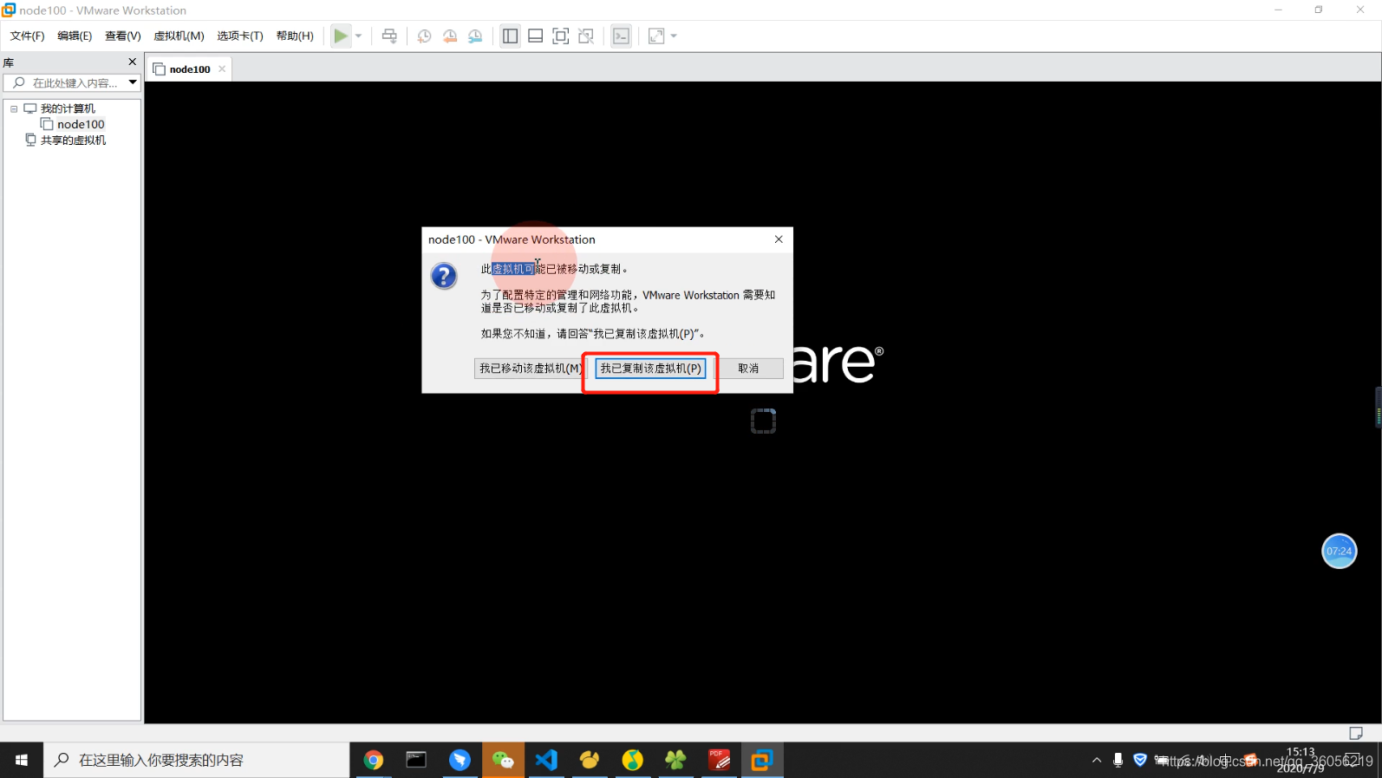This screenshot has width=1382, height=778.
Task: Open the yellow bear-head app on the taskbar
Action: (590, 760)
